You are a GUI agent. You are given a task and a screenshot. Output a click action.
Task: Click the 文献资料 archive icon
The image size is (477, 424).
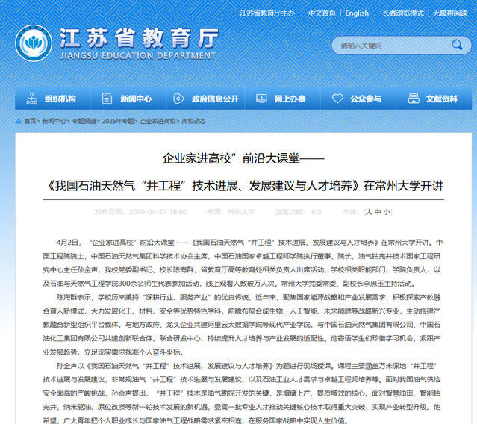click(x=414, y=99)
